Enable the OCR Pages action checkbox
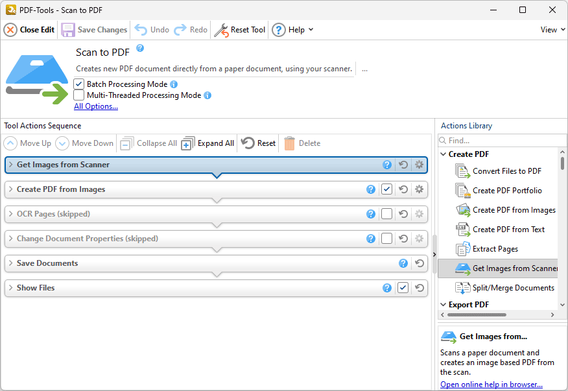The image size is (568, 391). [x=387, y=214]
